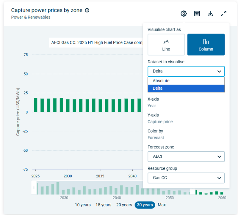Viewport: 238px width, 215px height.
Task: Download the chart data
Action: (x=210, y=14)
